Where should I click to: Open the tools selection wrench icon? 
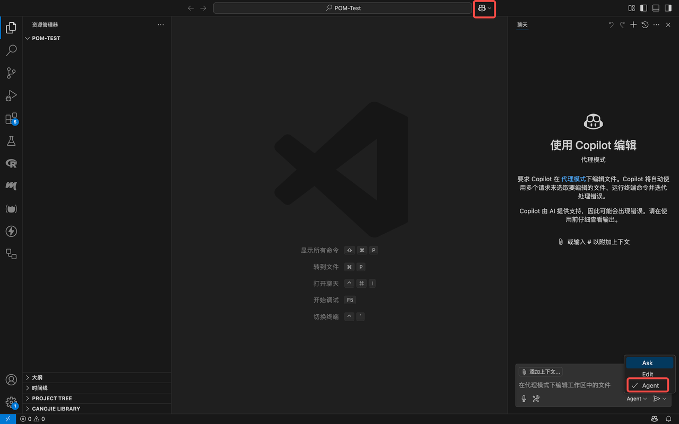point(536,399)
